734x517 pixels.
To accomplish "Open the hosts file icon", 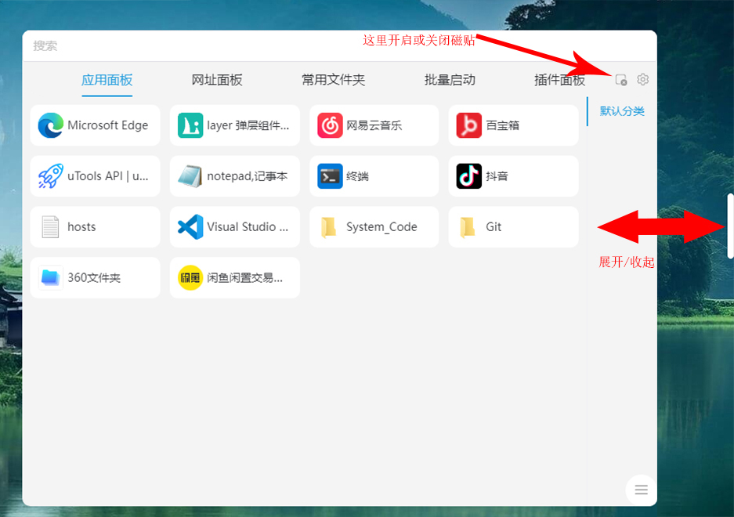I will pyautogui.click(x=51, y=227).
